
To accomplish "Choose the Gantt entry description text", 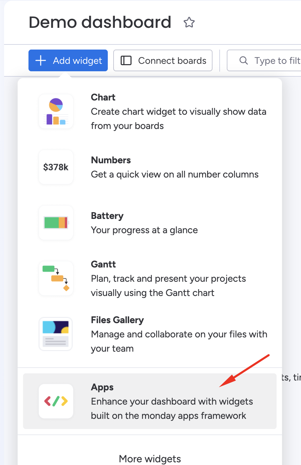I will coord(168,285).
